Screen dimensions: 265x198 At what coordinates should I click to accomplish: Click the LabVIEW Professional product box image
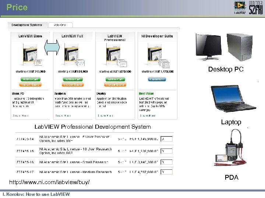(x=116, y=55)
